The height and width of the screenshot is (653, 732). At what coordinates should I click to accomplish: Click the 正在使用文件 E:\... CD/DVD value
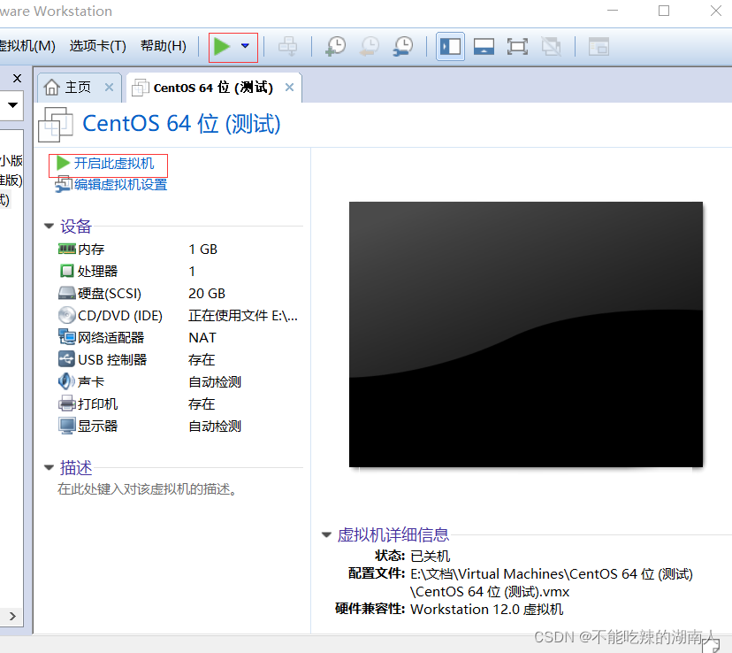(243, 316)
